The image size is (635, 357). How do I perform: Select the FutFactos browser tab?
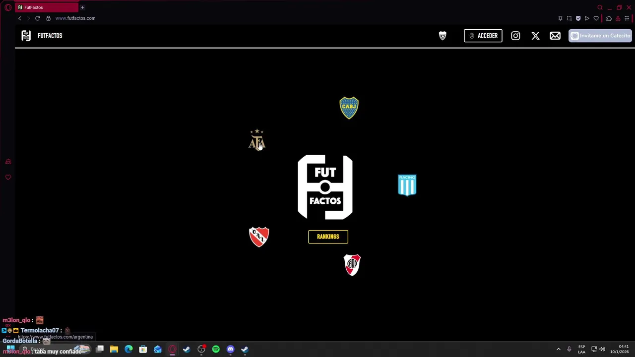tap(46, 7)
